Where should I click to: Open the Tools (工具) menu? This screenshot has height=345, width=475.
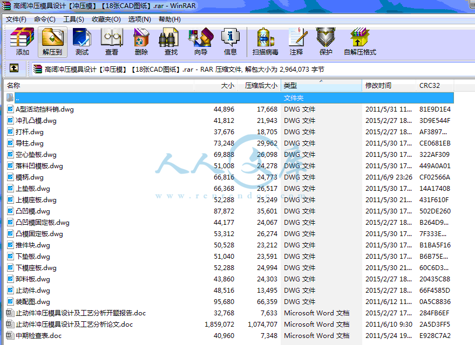point(73,19)
